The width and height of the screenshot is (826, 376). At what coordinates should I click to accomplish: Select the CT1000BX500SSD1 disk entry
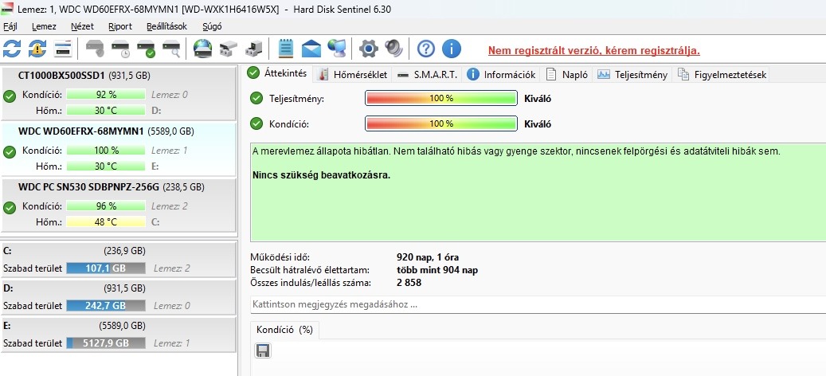click(119, 93)
